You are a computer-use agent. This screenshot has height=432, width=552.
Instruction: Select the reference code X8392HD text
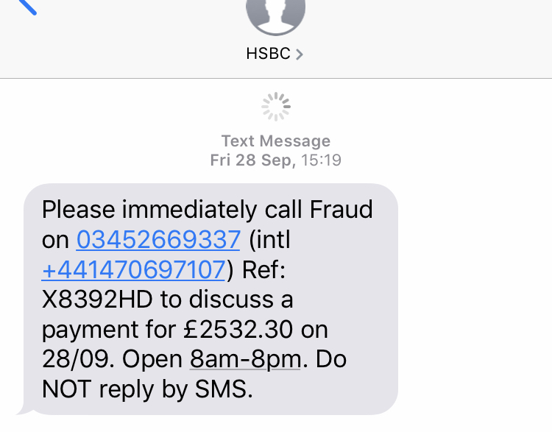point(97,300)
